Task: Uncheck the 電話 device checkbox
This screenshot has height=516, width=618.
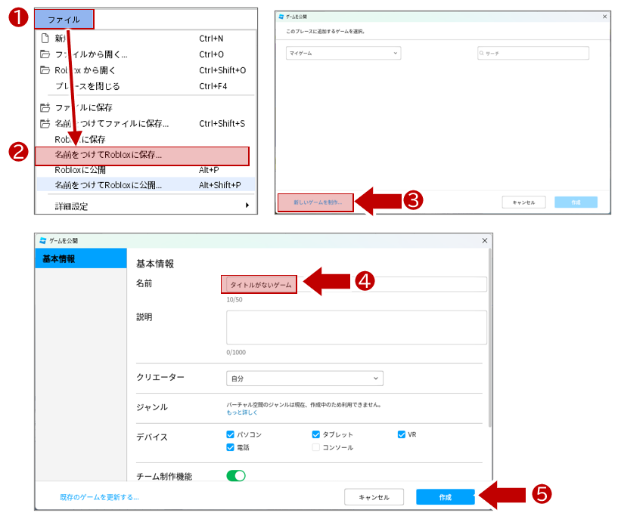Action: (230, 447)
